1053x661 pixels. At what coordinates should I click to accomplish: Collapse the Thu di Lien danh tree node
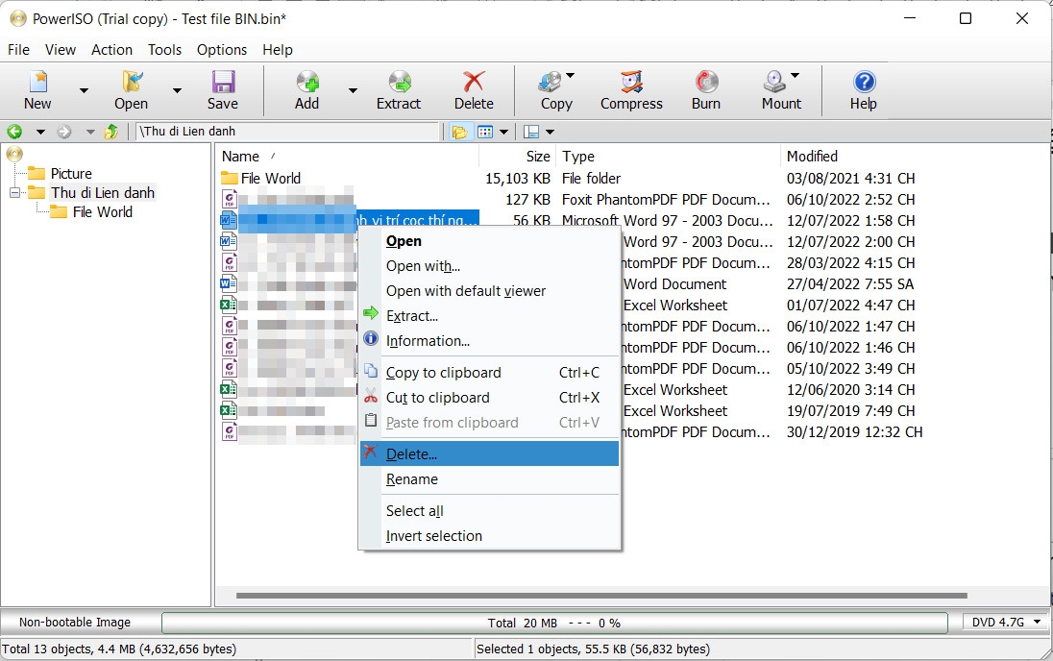click(14, 193)
